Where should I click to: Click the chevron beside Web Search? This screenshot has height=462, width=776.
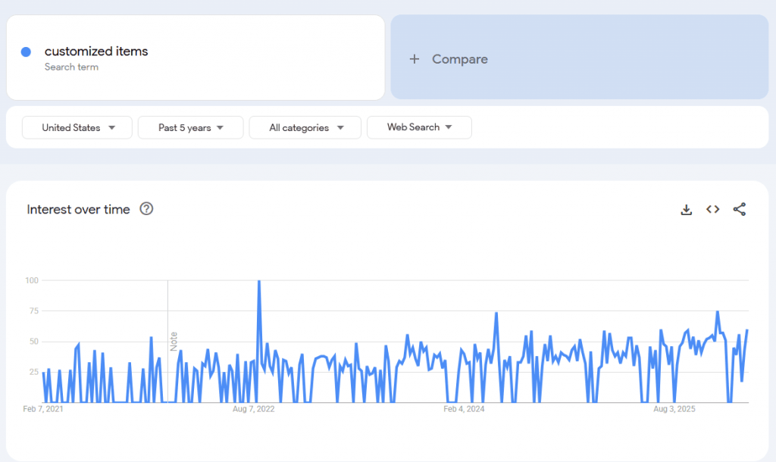pyautogui.click(x=449, y=127)
